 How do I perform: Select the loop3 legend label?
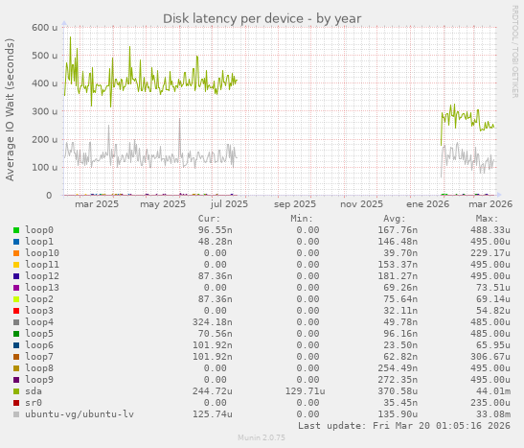[39, 311]
